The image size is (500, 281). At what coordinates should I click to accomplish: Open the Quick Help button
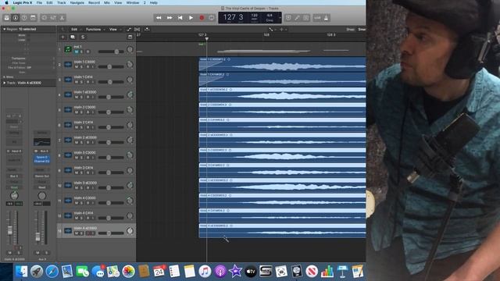click(24, 18)
